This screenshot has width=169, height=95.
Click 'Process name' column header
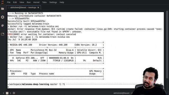click(46, 74)
